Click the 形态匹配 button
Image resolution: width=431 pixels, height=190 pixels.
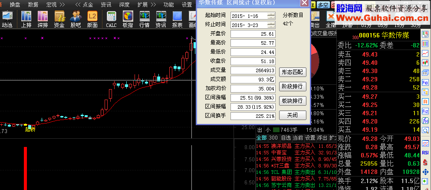click(x=293, y=72)
